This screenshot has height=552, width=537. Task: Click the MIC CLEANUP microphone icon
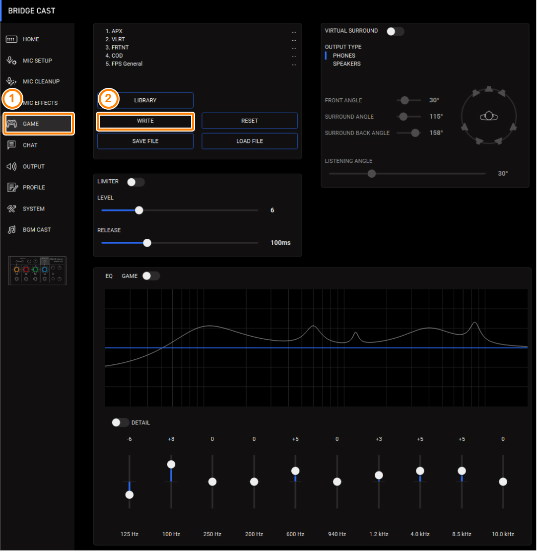point(11,82)
